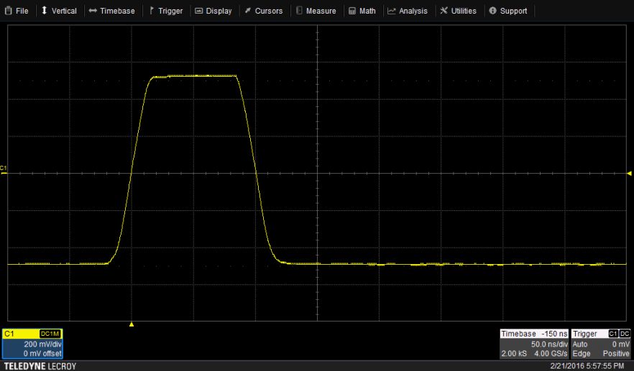
Task: Click the Analysis menu's chart icon
Action: point(392,11)
